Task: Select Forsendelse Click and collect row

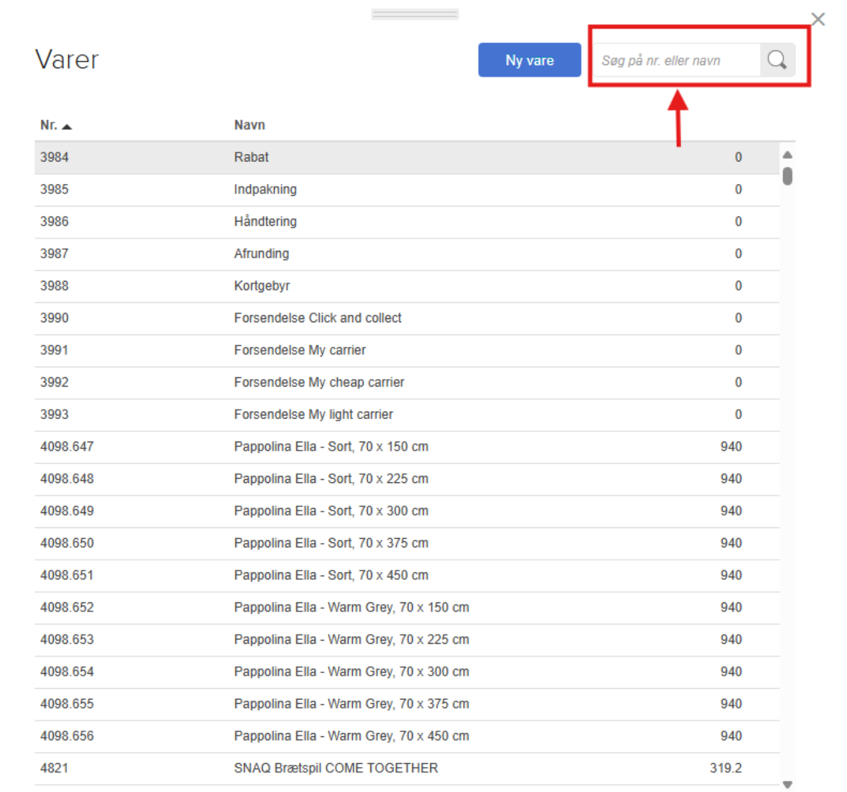Action: (x=317, y=318)
